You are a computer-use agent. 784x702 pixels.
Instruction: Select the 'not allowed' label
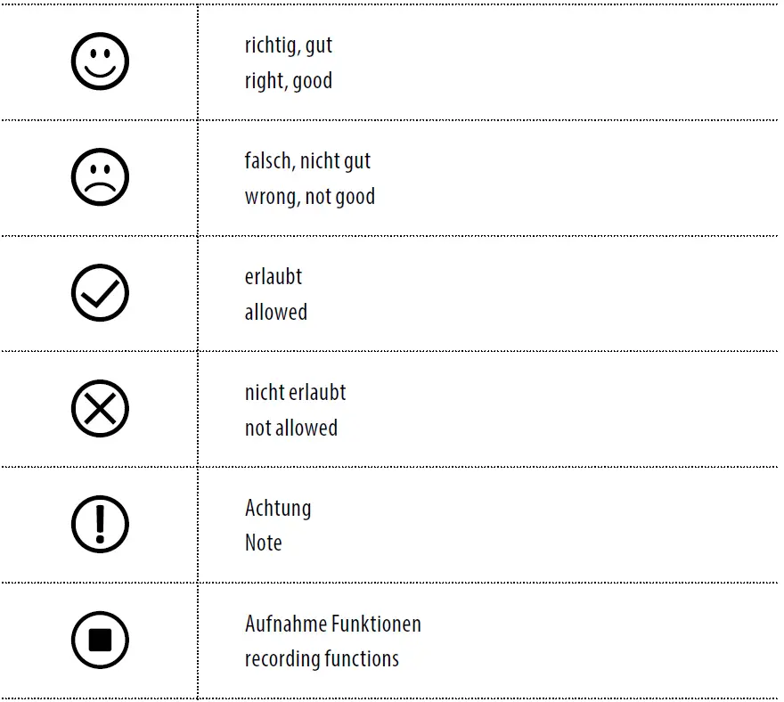pyautogui.click(x=290, y=429)
